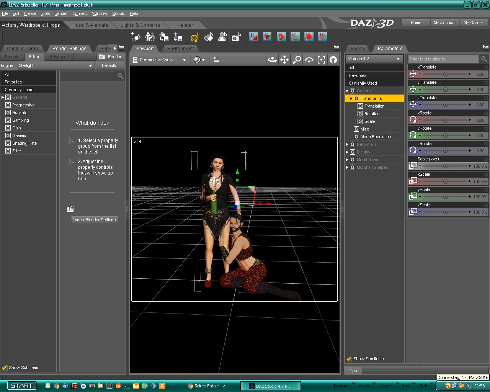Collapse the Transforms group in Parameters
Screen dimensions: 490x392
pyautogui.click(x=351, y=98)
